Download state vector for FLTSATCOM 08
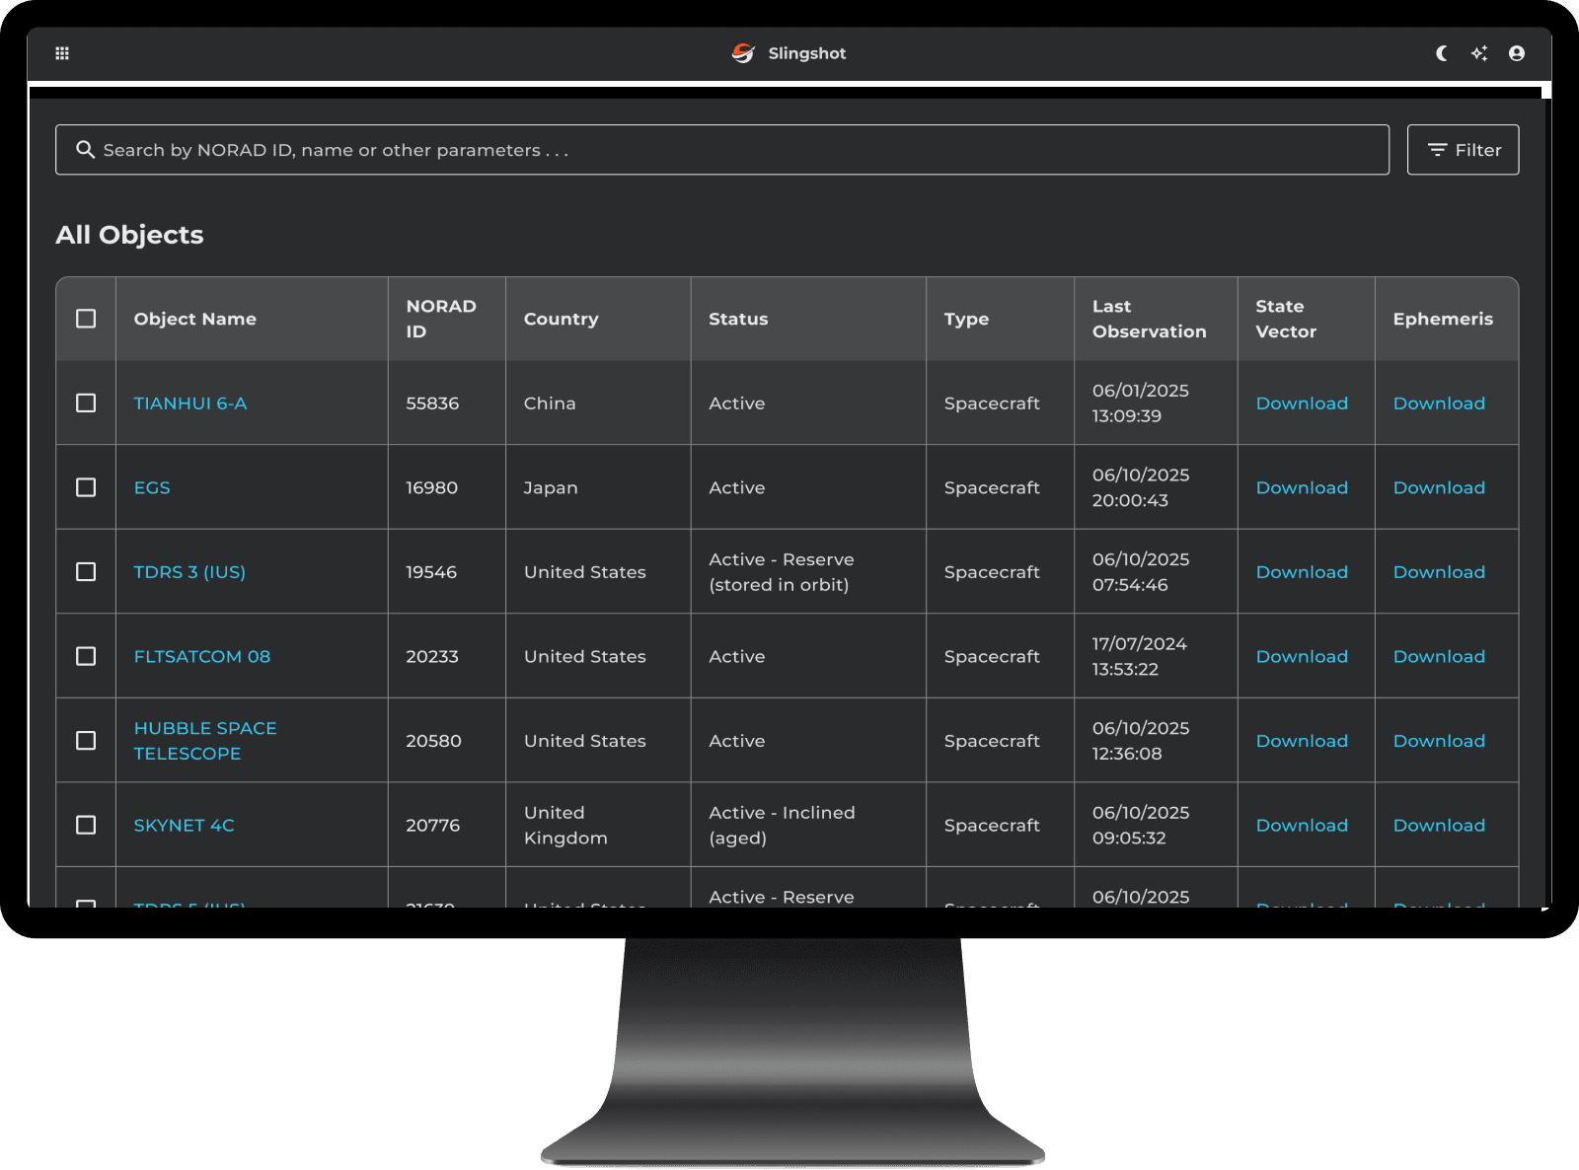Image resolution: width=1579 pixels, height=1170 pixels. point(1302,656)
